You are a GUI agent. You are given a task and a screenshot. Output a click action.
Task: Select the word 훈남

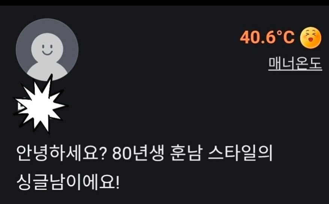click(186, 153)
